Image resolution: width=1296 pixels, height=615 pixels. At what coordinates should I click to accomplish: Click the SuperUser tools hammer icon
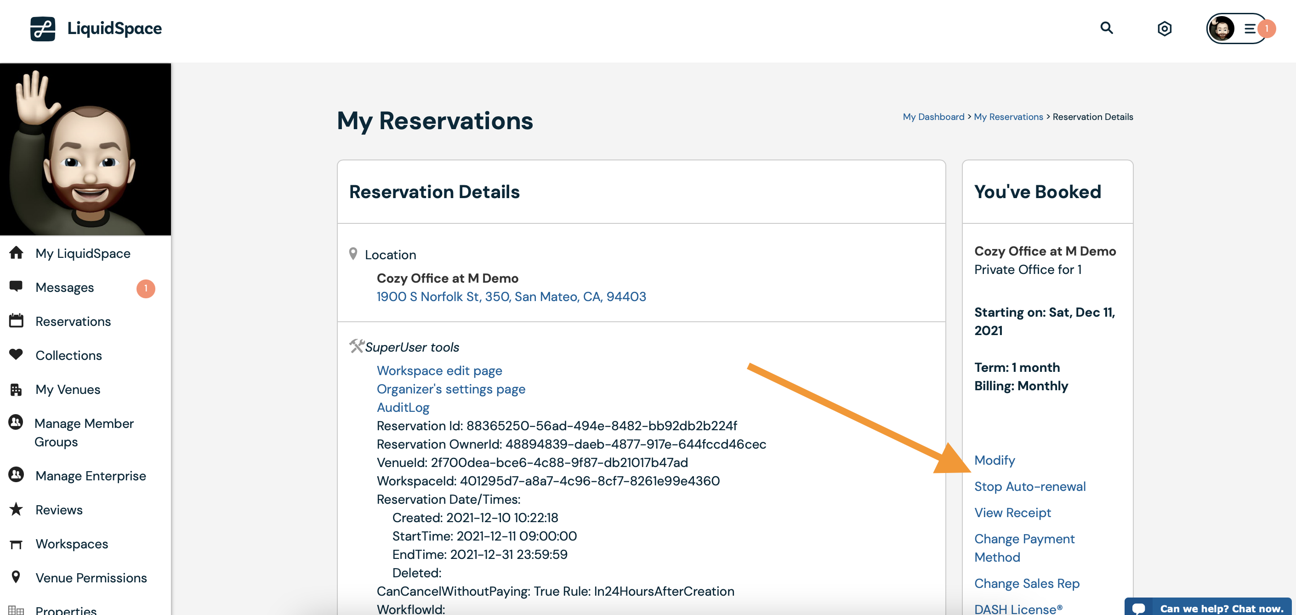click(357, 346)
